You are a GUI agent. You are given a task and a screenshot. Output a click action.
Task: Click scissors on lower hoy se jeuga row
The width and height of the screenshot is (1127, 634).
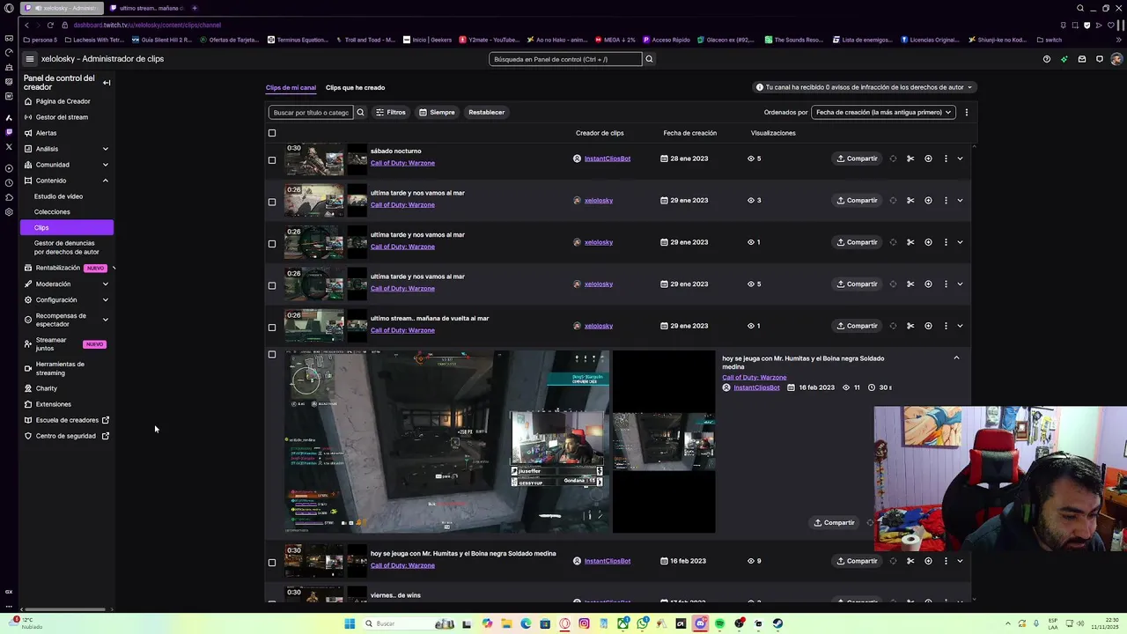click(910, 561)
